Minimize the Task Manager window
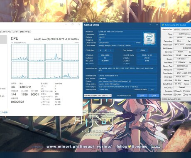 pos(66,25)
